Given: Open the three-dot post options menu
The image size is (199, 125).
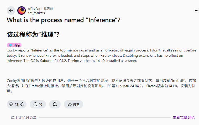Looking at the screenshot, I should pyautogui.click(x=196, y=11).
